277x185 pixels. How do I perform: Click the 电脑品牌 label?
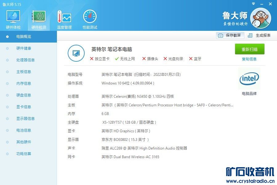[249, 94]
